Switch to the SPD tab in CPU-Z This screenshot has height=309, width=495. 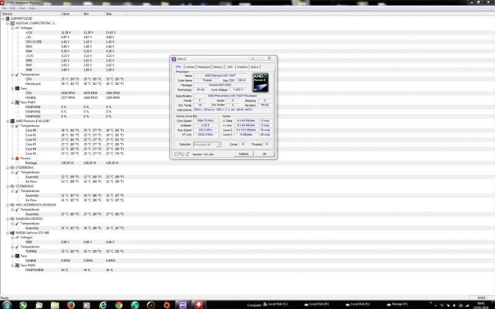point(230,67)
